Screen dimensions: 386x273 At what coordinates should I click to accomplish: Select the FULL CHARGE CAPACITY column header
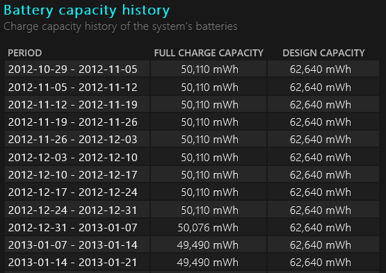click(209, 53)
